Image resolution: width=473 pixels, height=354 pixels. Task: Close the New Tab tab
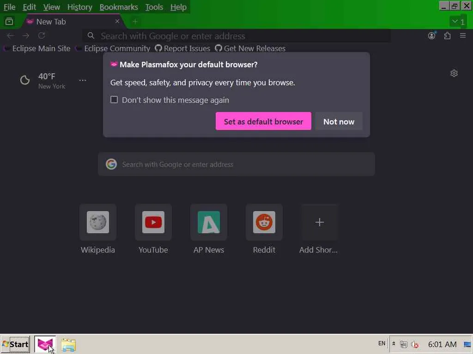click(117, 21)
